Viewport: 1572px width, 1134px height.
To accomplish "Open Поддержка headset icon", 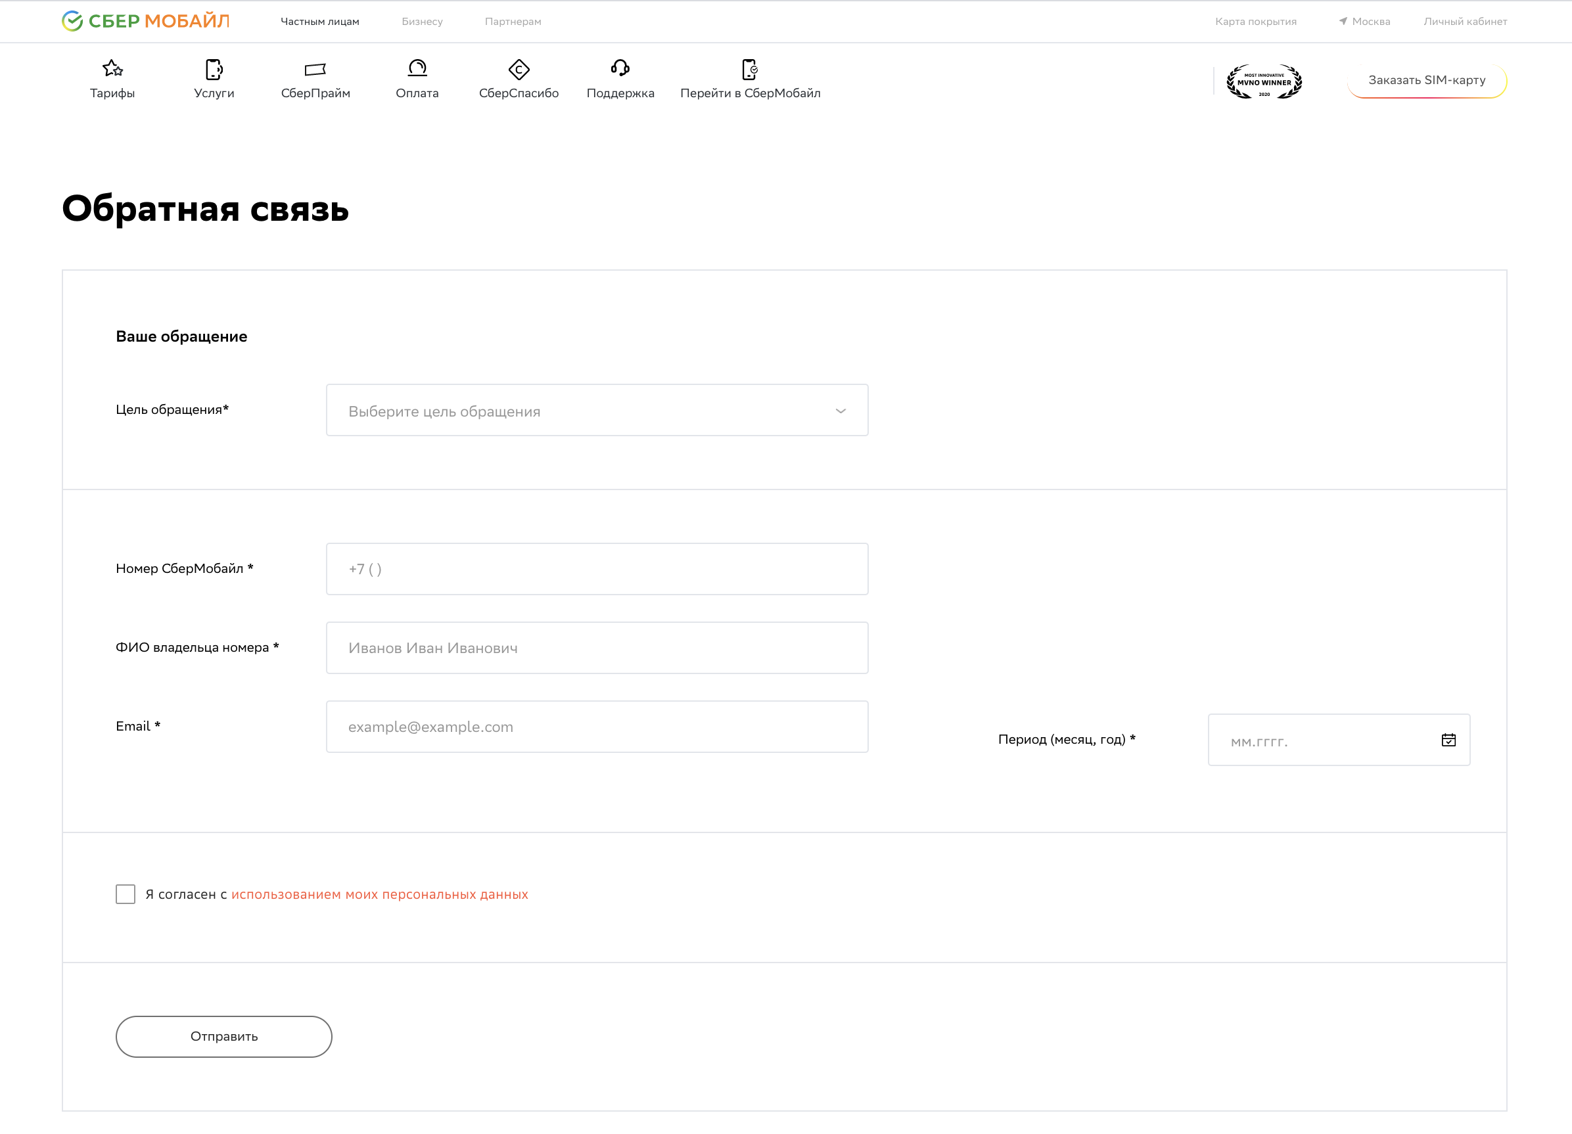I will [620, 68].
